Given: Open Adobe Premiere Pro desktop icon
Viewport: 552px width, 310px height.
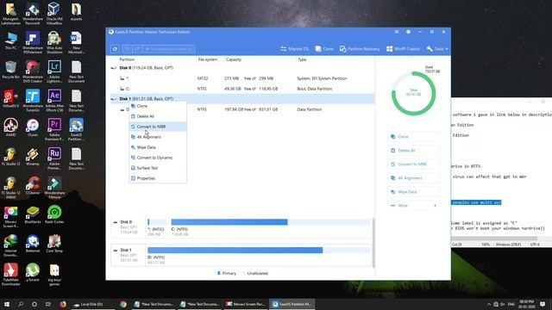Looking at the screenshot, I should pos(54,129).
